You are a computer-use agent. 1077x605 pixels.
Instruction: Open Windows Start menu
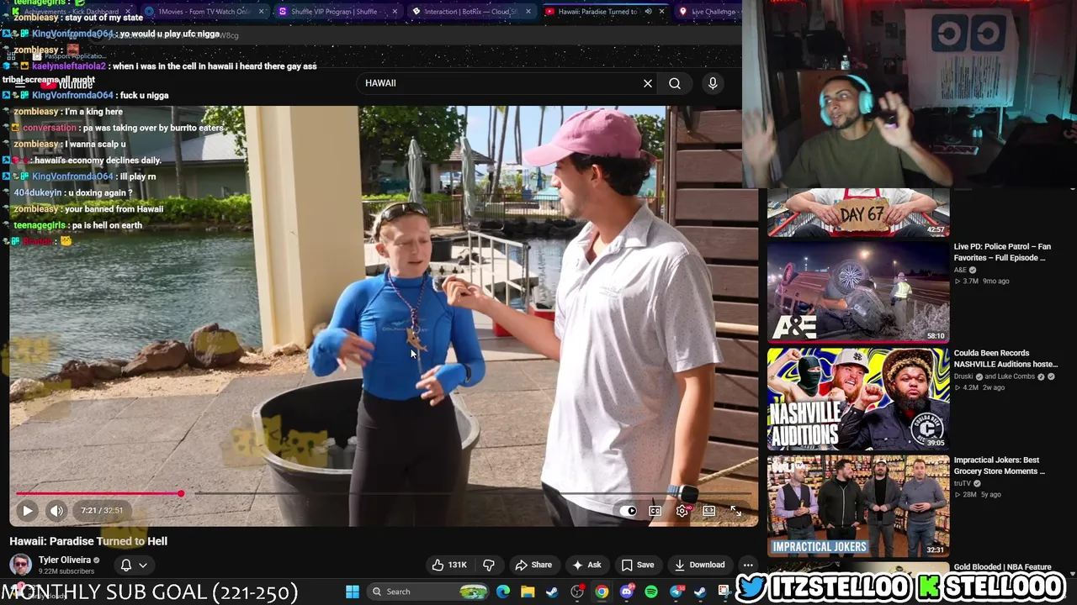click(353, 592)
